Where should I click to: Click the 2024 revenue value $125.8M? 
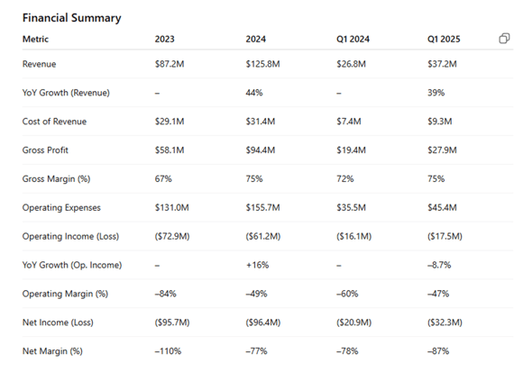(262, 64)
